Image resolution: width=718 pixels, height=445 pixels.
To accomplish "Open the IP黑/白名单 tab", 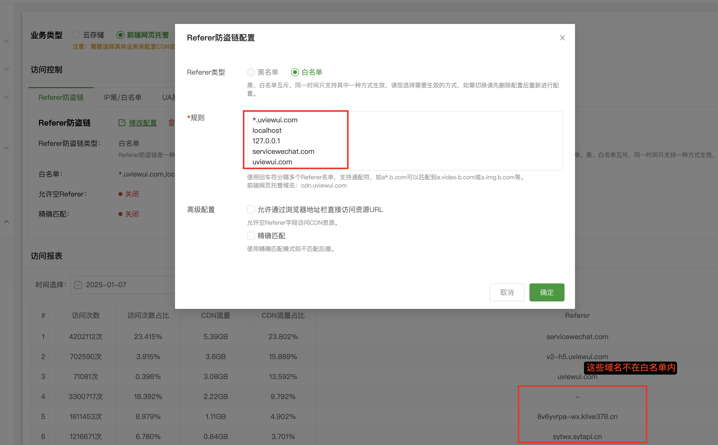I will coord(122,97).
